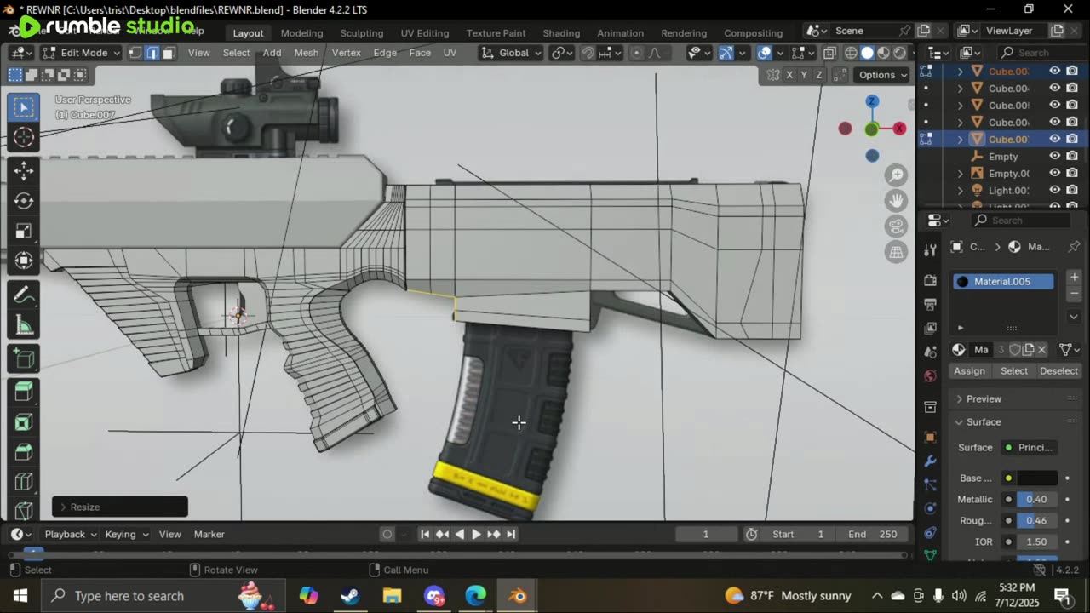
Task: Hide the Empty object in outliner
Action: coord(1054,157)
